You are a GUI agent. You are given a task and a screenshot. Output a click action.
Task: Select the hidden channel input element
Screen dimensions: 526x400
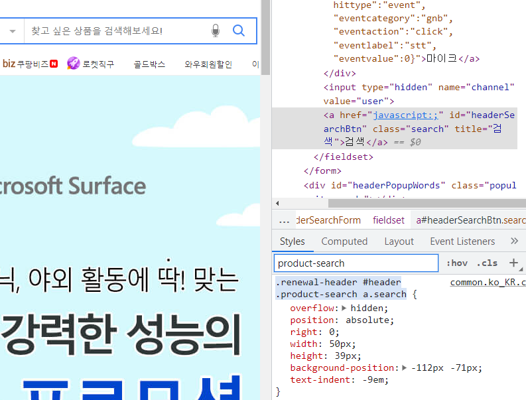(x=419, y=94)
